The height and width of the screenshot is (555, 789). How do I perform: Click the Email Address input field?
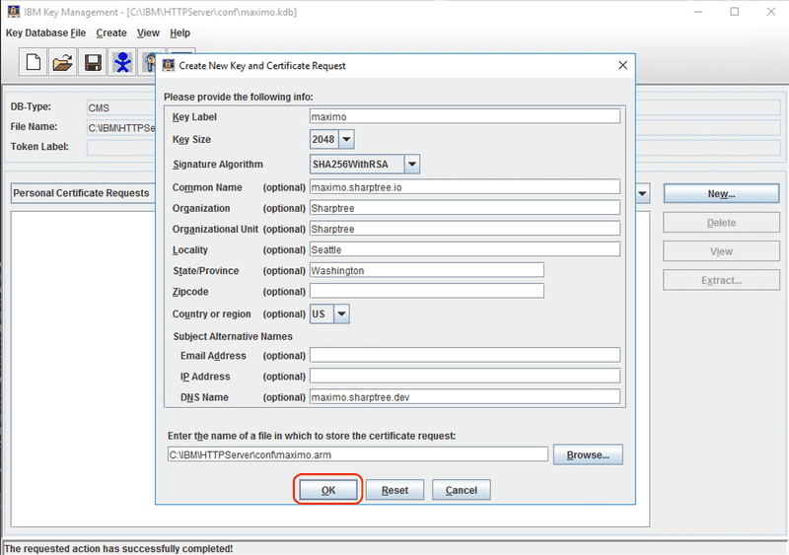[465, 355]
